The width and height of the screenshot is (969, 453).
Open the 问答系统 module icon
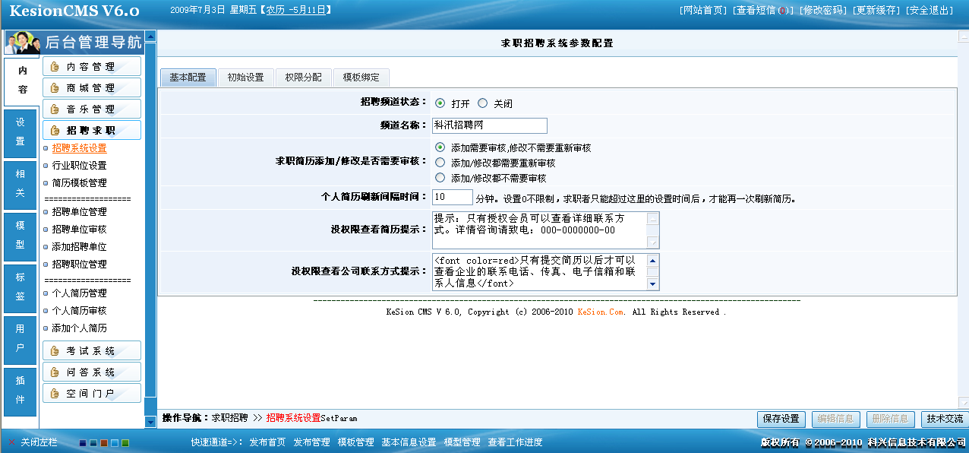click(91, 372)
